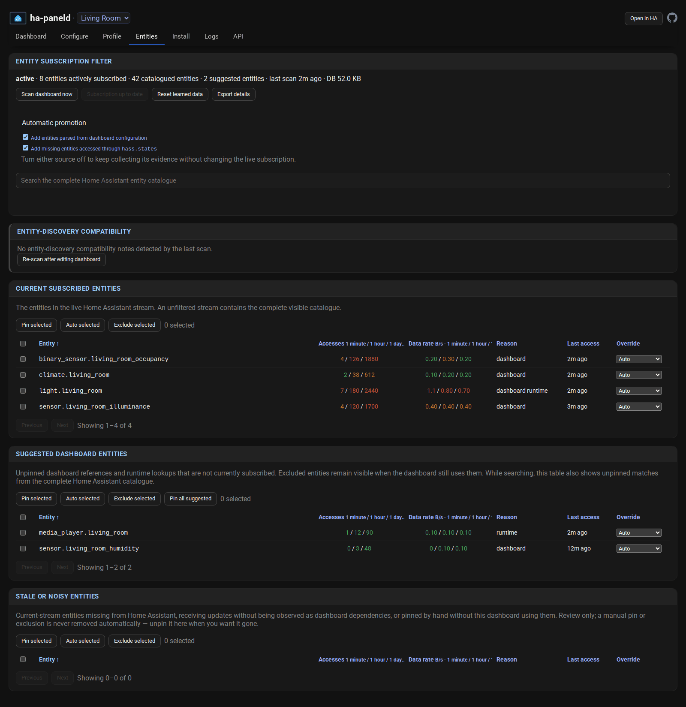Viewport: 686px width, 707px height.
Task: Click the Open in HA button
Action: [x=644, y=18]
